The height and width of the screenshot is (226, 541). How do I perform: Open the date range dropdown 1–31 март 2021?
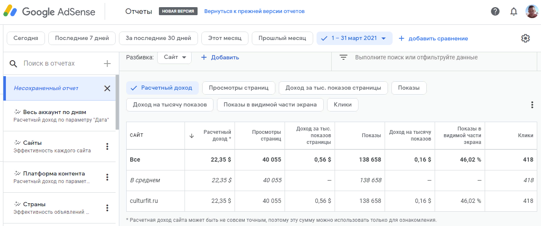354,38
